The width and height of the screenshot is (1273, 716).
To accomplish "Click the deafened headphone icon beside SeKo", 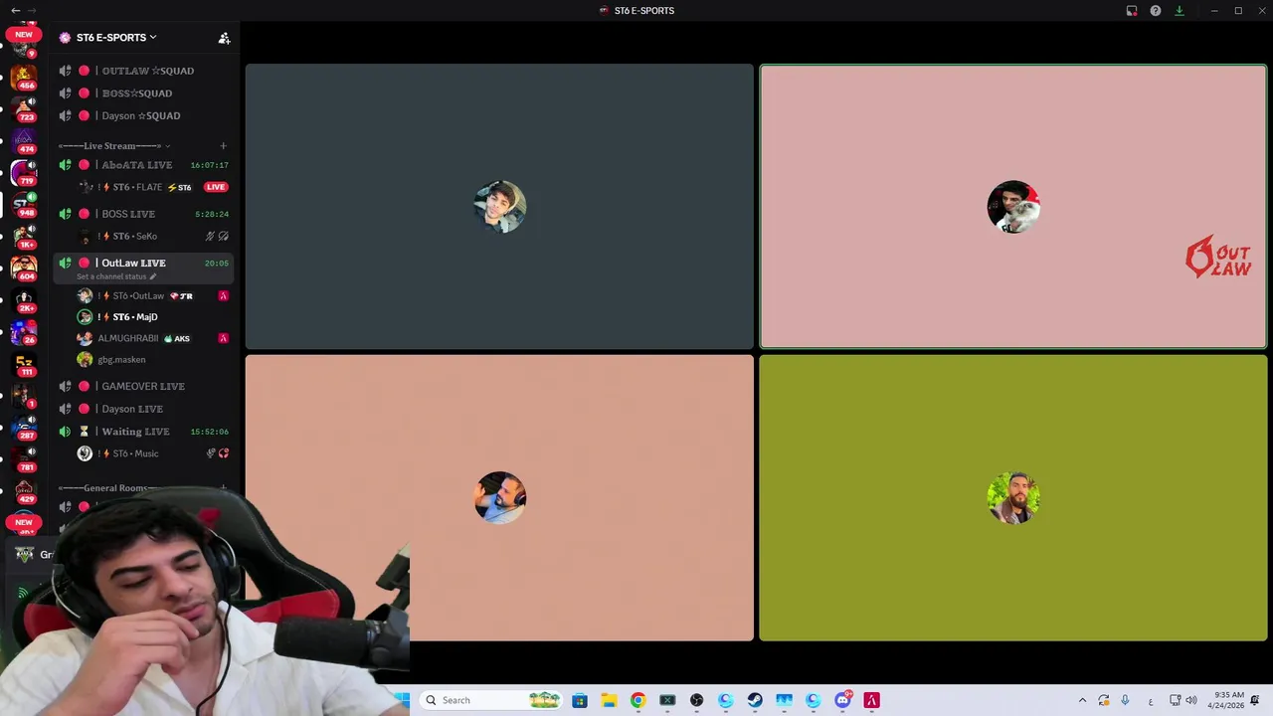I will (223, 236).
